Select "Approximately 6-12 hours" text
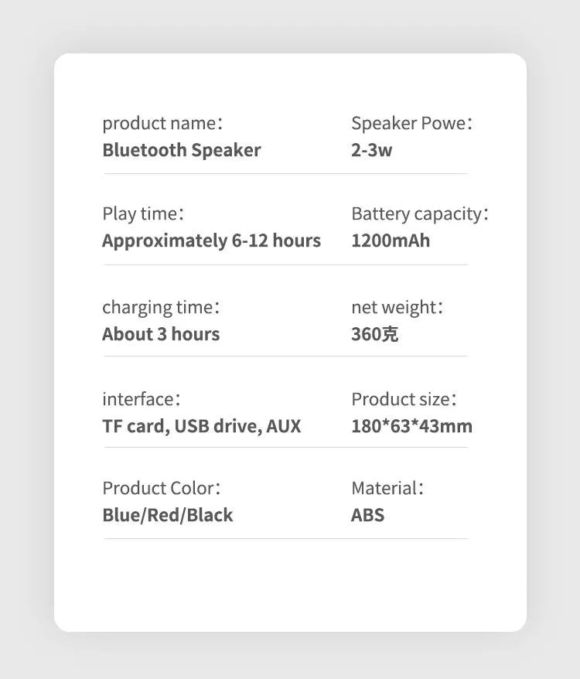580x679 pixels. coord(211,241)
